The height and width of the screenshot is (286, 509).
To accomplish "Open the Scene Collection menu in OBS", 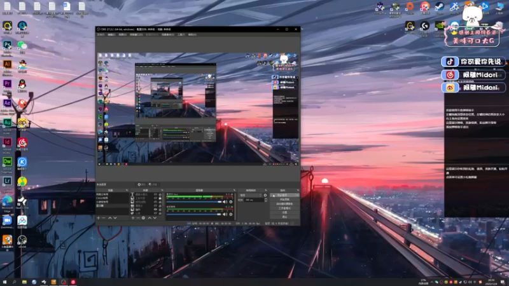I will [168, 34].
